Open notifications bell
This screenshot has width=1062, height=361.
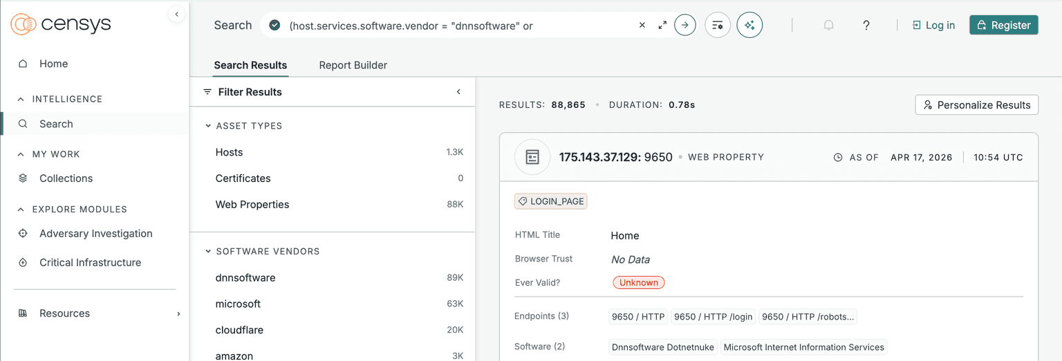pos(828,25)
